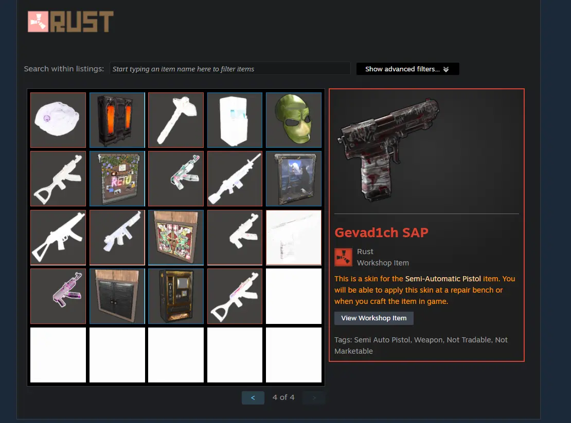Pick the pink and purple assault rifle skin

pyautogui.click(x=58, y=296)
